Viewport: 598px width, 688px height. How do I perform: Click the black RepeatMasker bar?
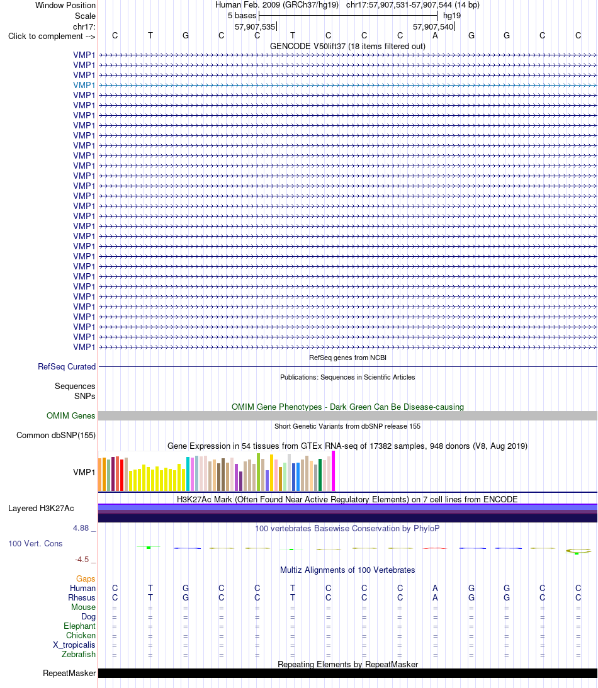(x=347, y=673)
